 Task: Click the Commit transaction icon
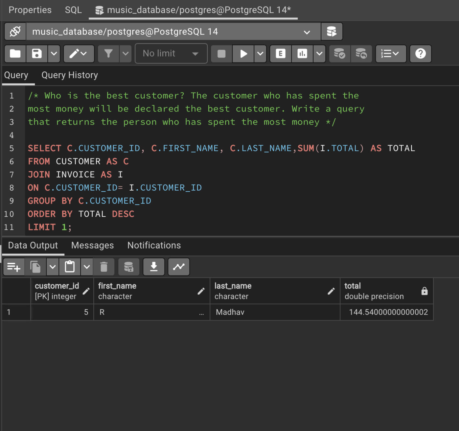[x=339, y=54]
